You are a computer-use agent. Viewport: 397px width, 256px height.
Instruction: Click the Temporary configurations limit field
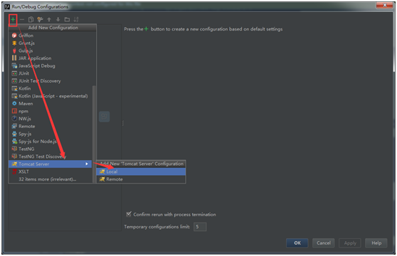click(x=200, y=227)
